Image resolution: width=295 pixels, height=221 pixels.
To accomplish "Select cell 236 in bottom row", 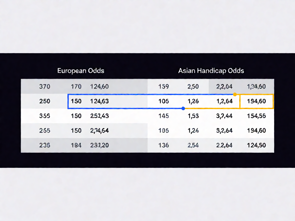I will [x=45, y=145].
